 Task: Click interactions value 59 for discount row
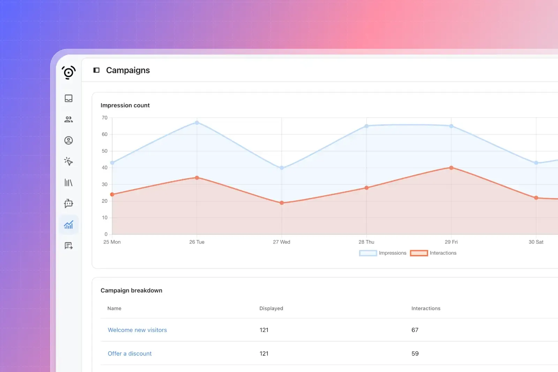tap(415, 354)
